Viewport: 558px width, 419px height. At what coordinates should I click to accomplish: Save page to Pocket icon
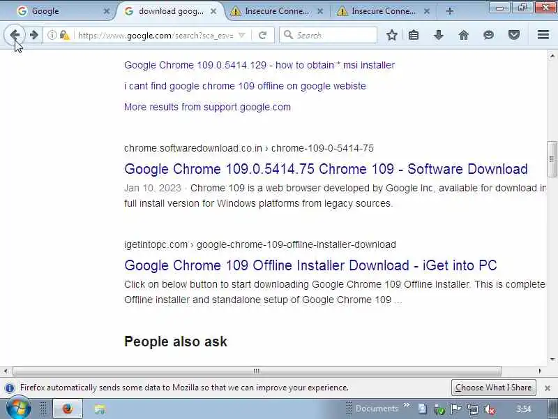(514, 35)
